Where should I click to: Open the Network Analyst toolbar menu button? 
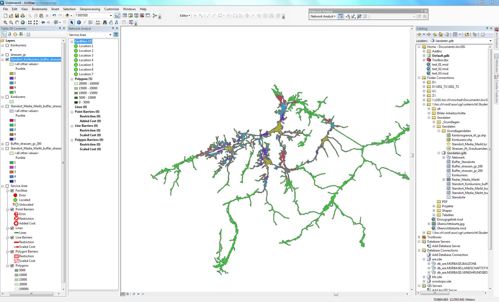[x=323, y=16]
